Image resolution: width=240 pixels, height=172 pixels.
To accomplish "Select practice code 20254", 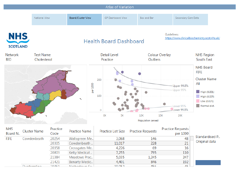I will [x=55, y=139].
